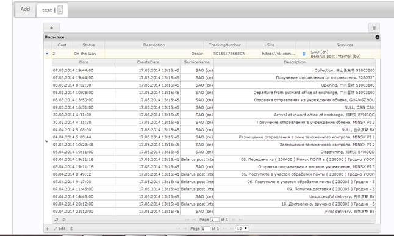This screenshot has height=236, width=394.
Task: Click the subgrid page number input
Action: coord(214,220)
